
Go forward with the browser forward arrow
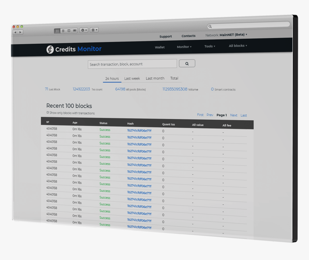click(20, 32)
